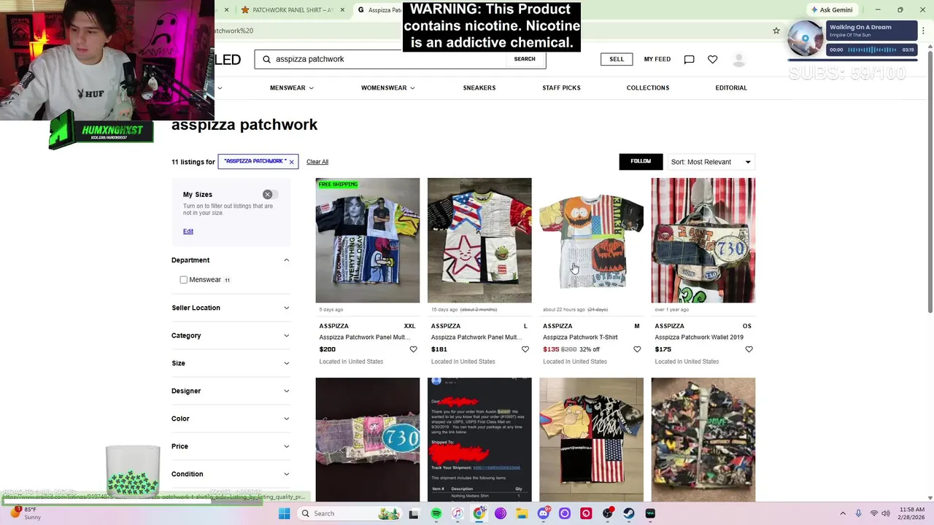Open iTunes music app from the taskbar

click(x=458, y=513)
